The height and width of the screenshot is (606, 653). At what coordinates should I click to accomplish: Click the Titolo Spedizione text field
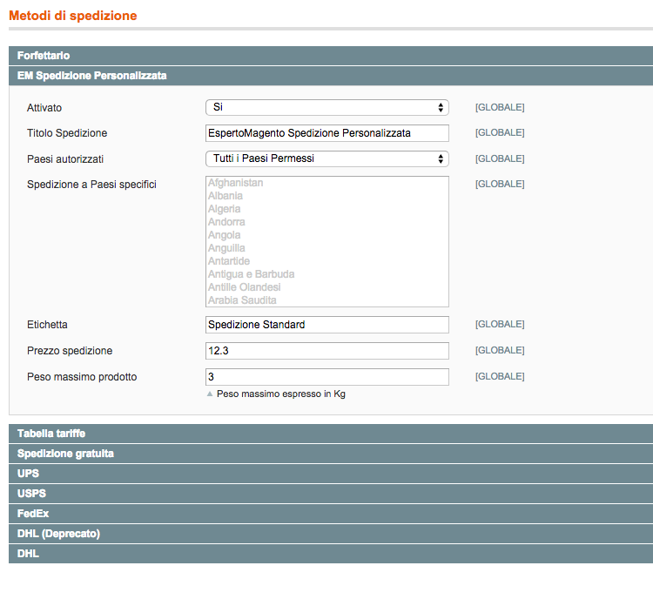tap(326, 133)
